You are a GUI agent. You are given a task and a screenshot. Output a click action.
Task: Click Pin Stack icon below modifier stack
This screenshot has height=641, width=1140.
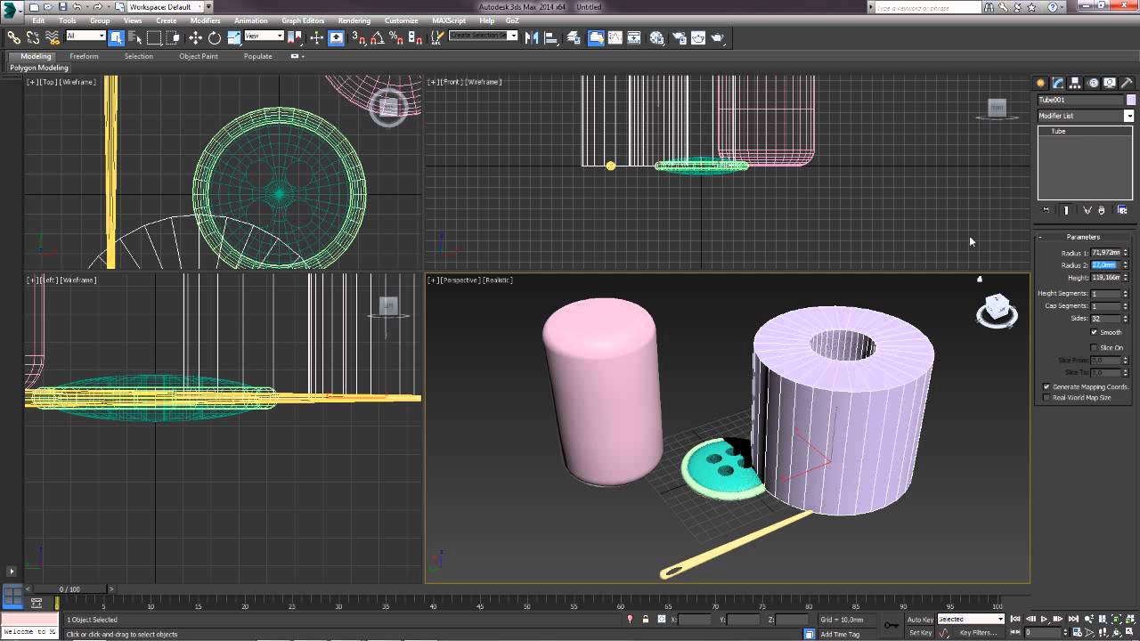(x=1046, y=210)
